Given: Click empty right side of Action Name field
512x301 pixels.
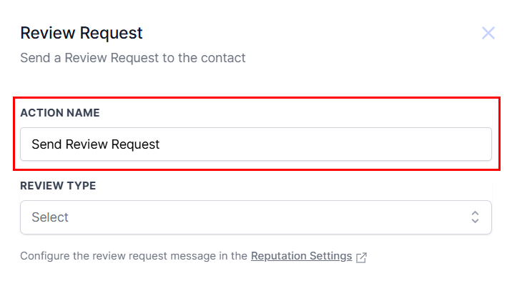Looking at the screenshot, I should point(358,144).
